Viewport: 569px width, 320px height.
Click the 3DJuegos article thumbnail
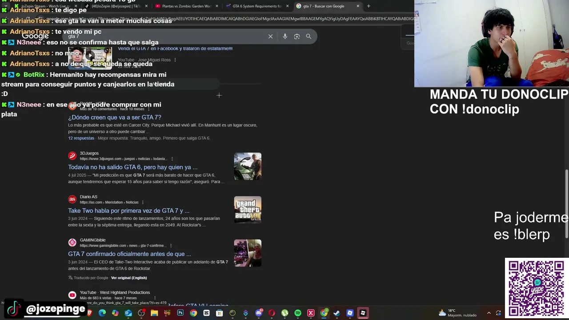(x=248, y=166)
